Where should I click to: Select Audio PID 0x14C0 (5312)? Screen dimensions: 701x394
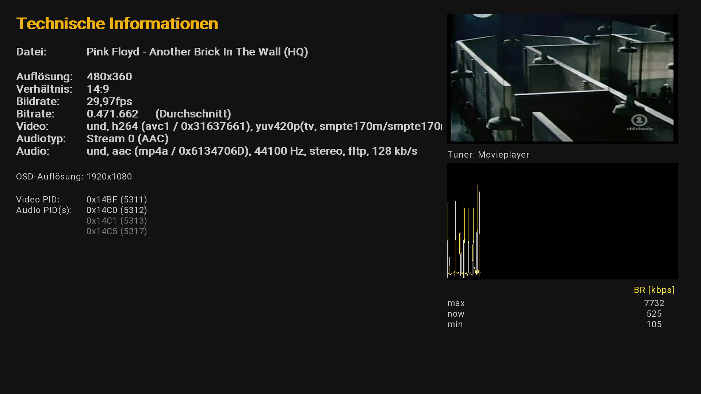point(116,210)
